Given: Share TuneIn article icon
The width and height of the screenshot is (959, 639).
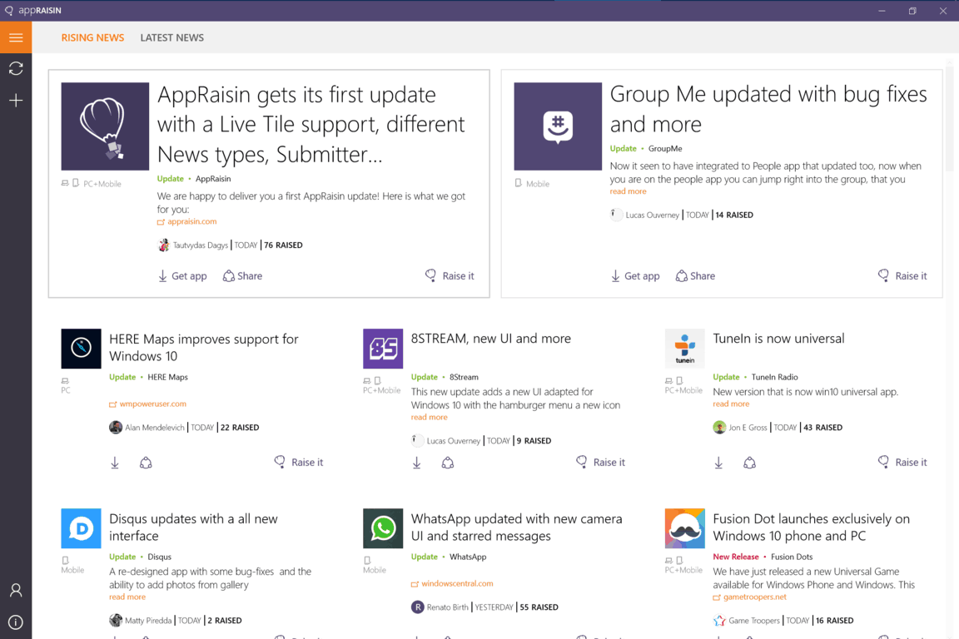Looking at the screenshot, I should point(750,463).
